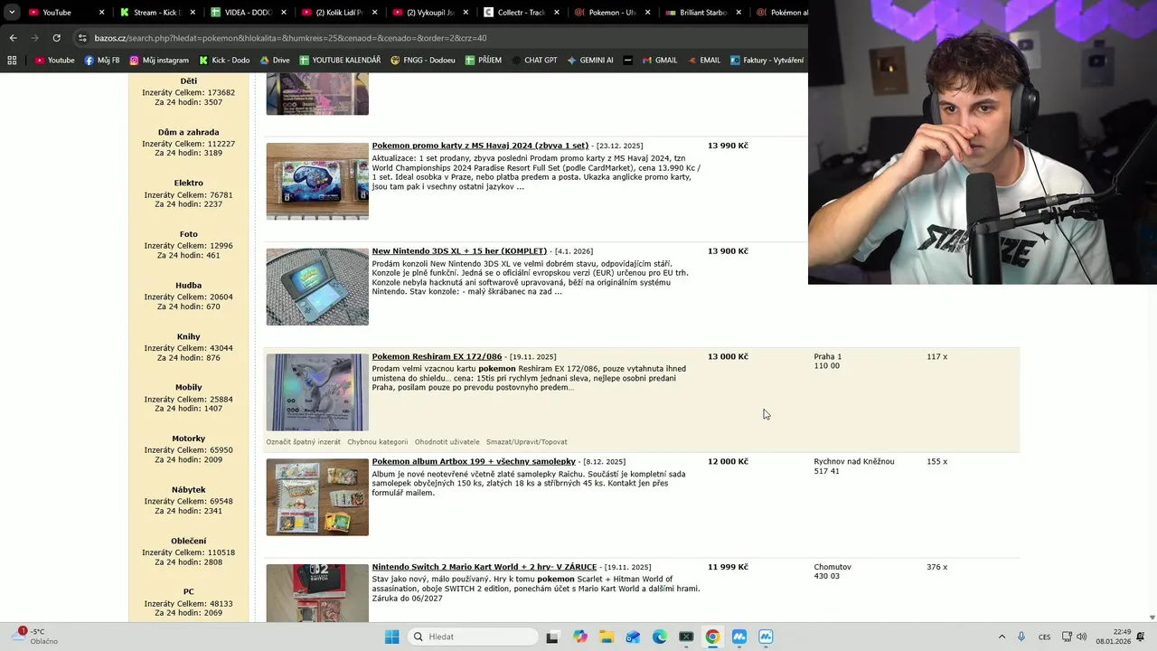Open the EMAIL bookmark
Image resolution: width=1157 pixels, height=651 pixels.
tap(703, 61)
